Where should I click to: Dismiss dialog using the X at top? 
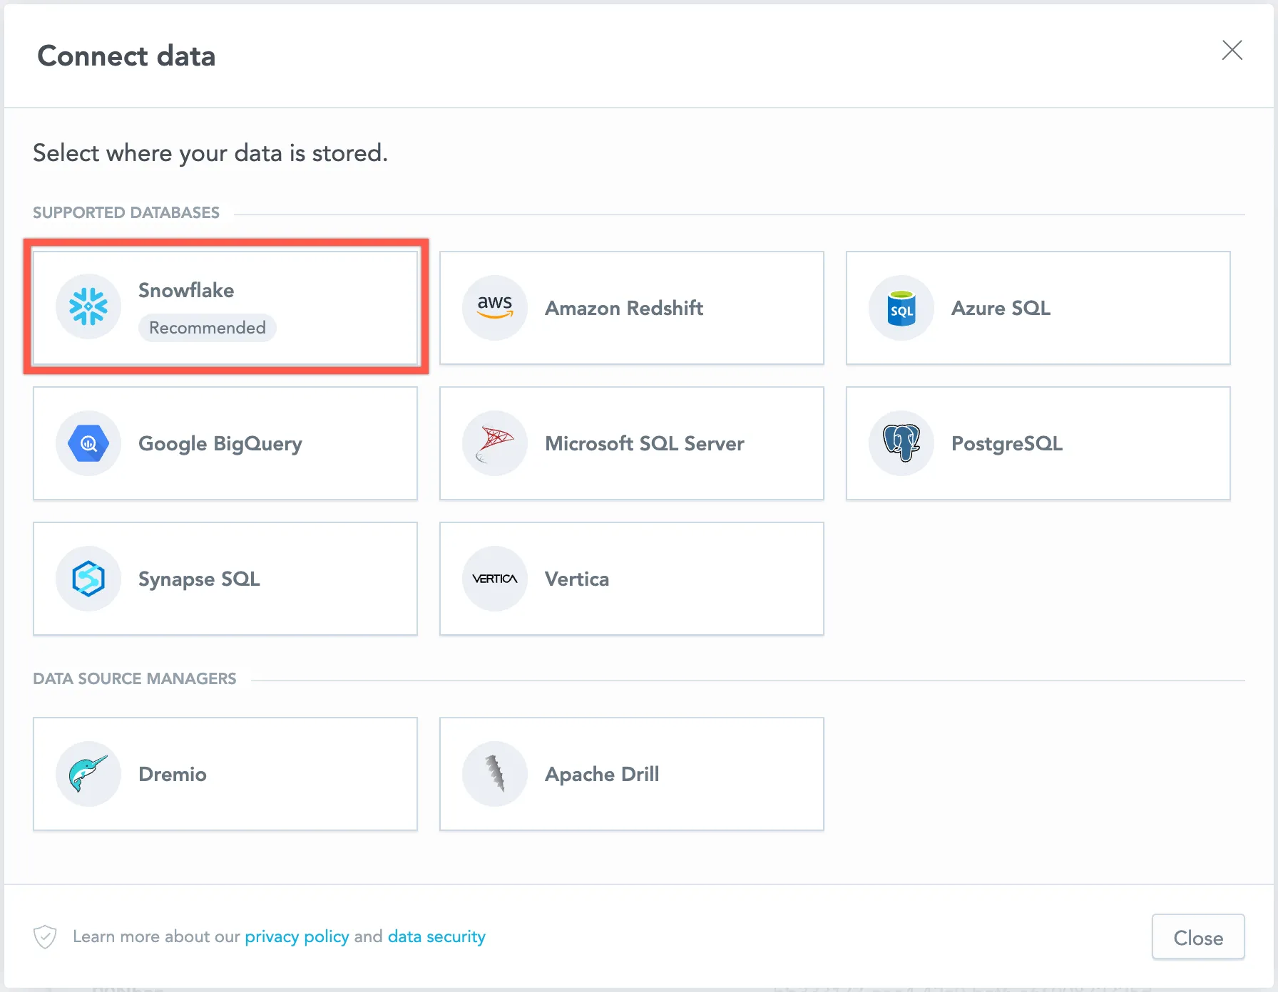[x=1232, y=50]
